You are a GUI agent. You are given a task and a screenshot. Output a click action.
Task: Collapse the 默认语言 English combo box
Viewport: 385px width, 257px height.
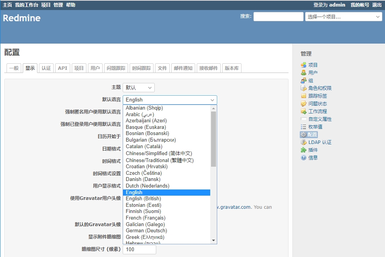(170, 100)
